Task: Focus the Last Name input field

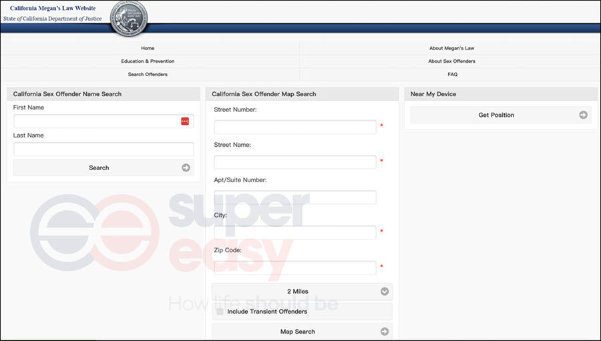Action: [x=104, y=149]
